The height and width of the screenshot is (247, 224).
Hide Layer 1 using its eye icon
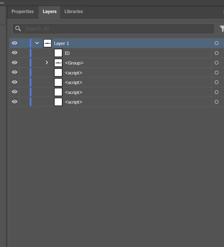click(x=15, y=43)
